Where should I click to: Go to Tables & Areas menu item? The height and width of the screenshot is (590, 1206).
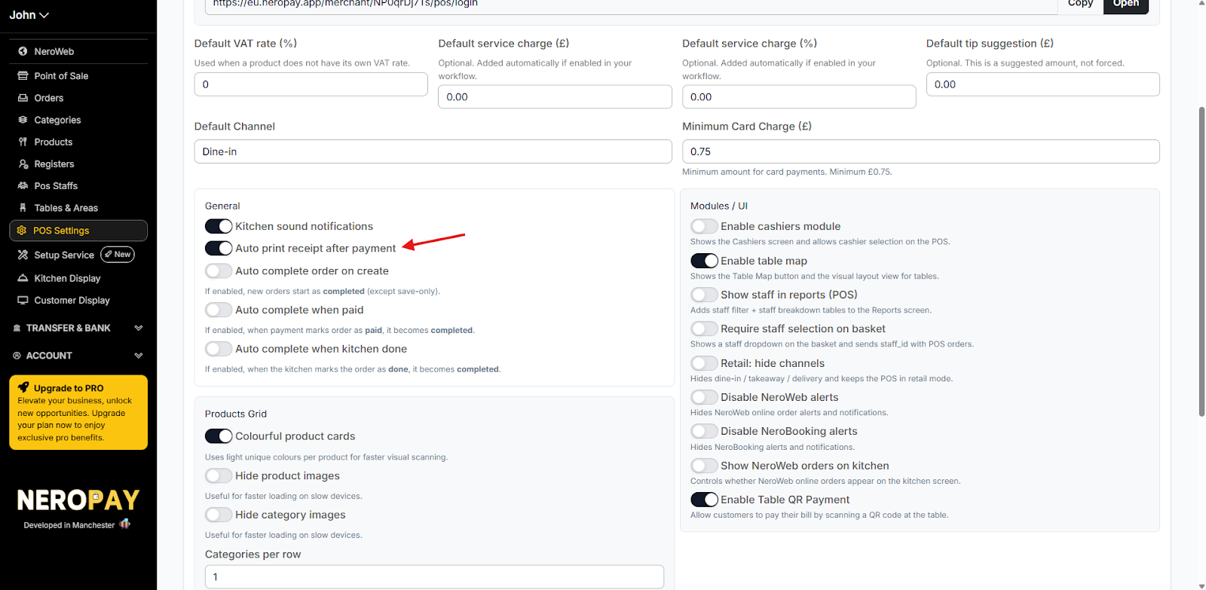point(66,208)
